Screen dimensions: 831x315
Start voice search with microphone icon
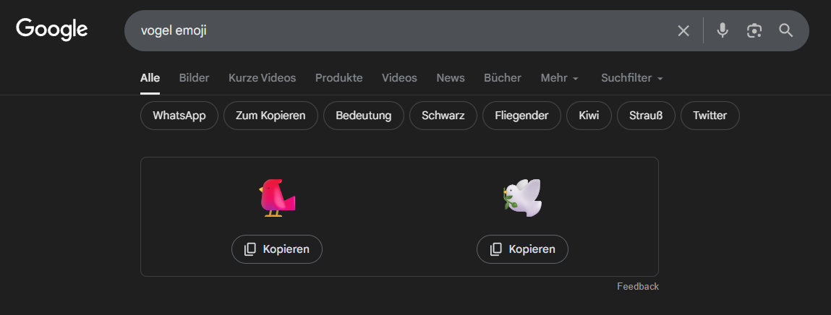coord(722,30)
